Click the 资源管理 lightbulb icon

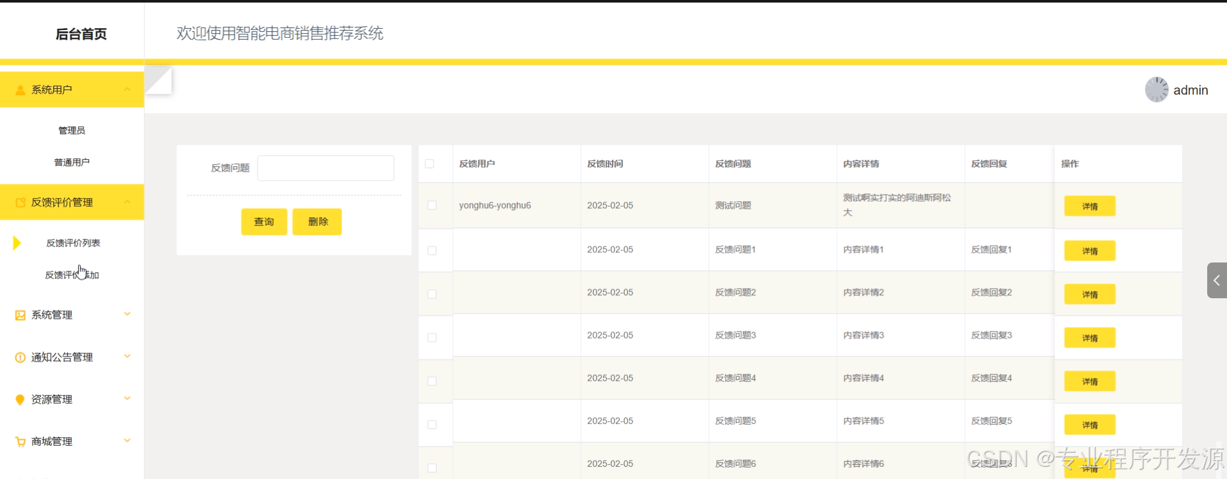coord(20,399)
